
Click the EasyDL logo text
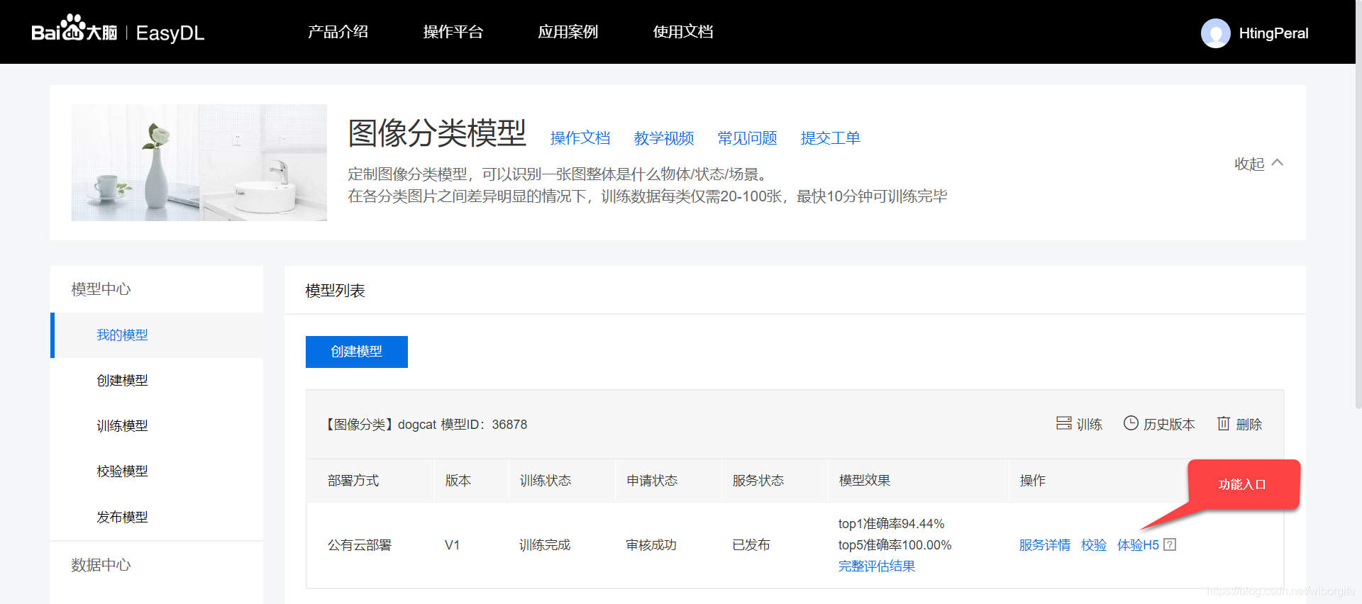170,33
